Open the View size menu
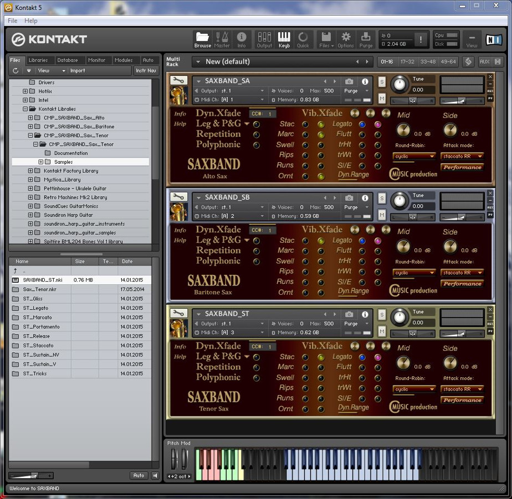Image resolution: width=512 pixels, height=499 pixels. 472,39
